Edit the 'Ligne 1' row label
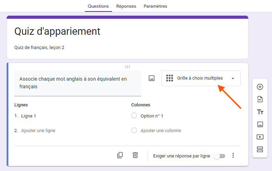This screenshot has width=272, height=171. pyautogui.click(x=29, y=116)
